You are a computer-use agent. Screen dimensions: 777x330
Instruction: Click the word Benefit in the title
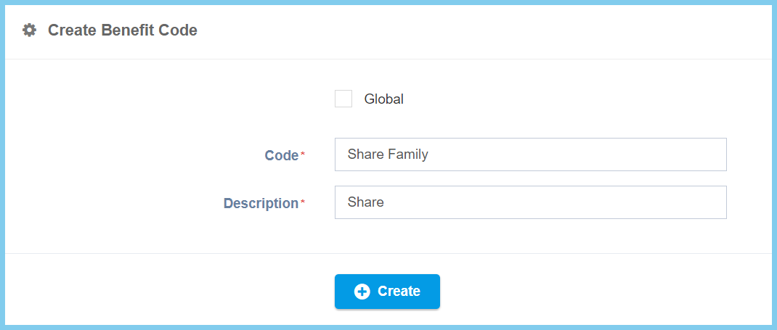pyautogui.click(x=127, y=30)
